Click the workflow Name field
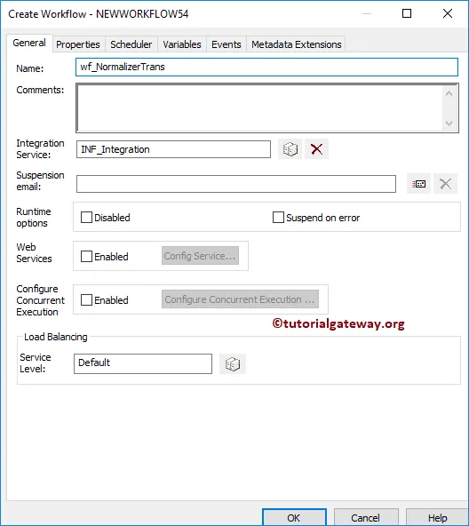Viewport: 469px width, 526px height. 266,67
